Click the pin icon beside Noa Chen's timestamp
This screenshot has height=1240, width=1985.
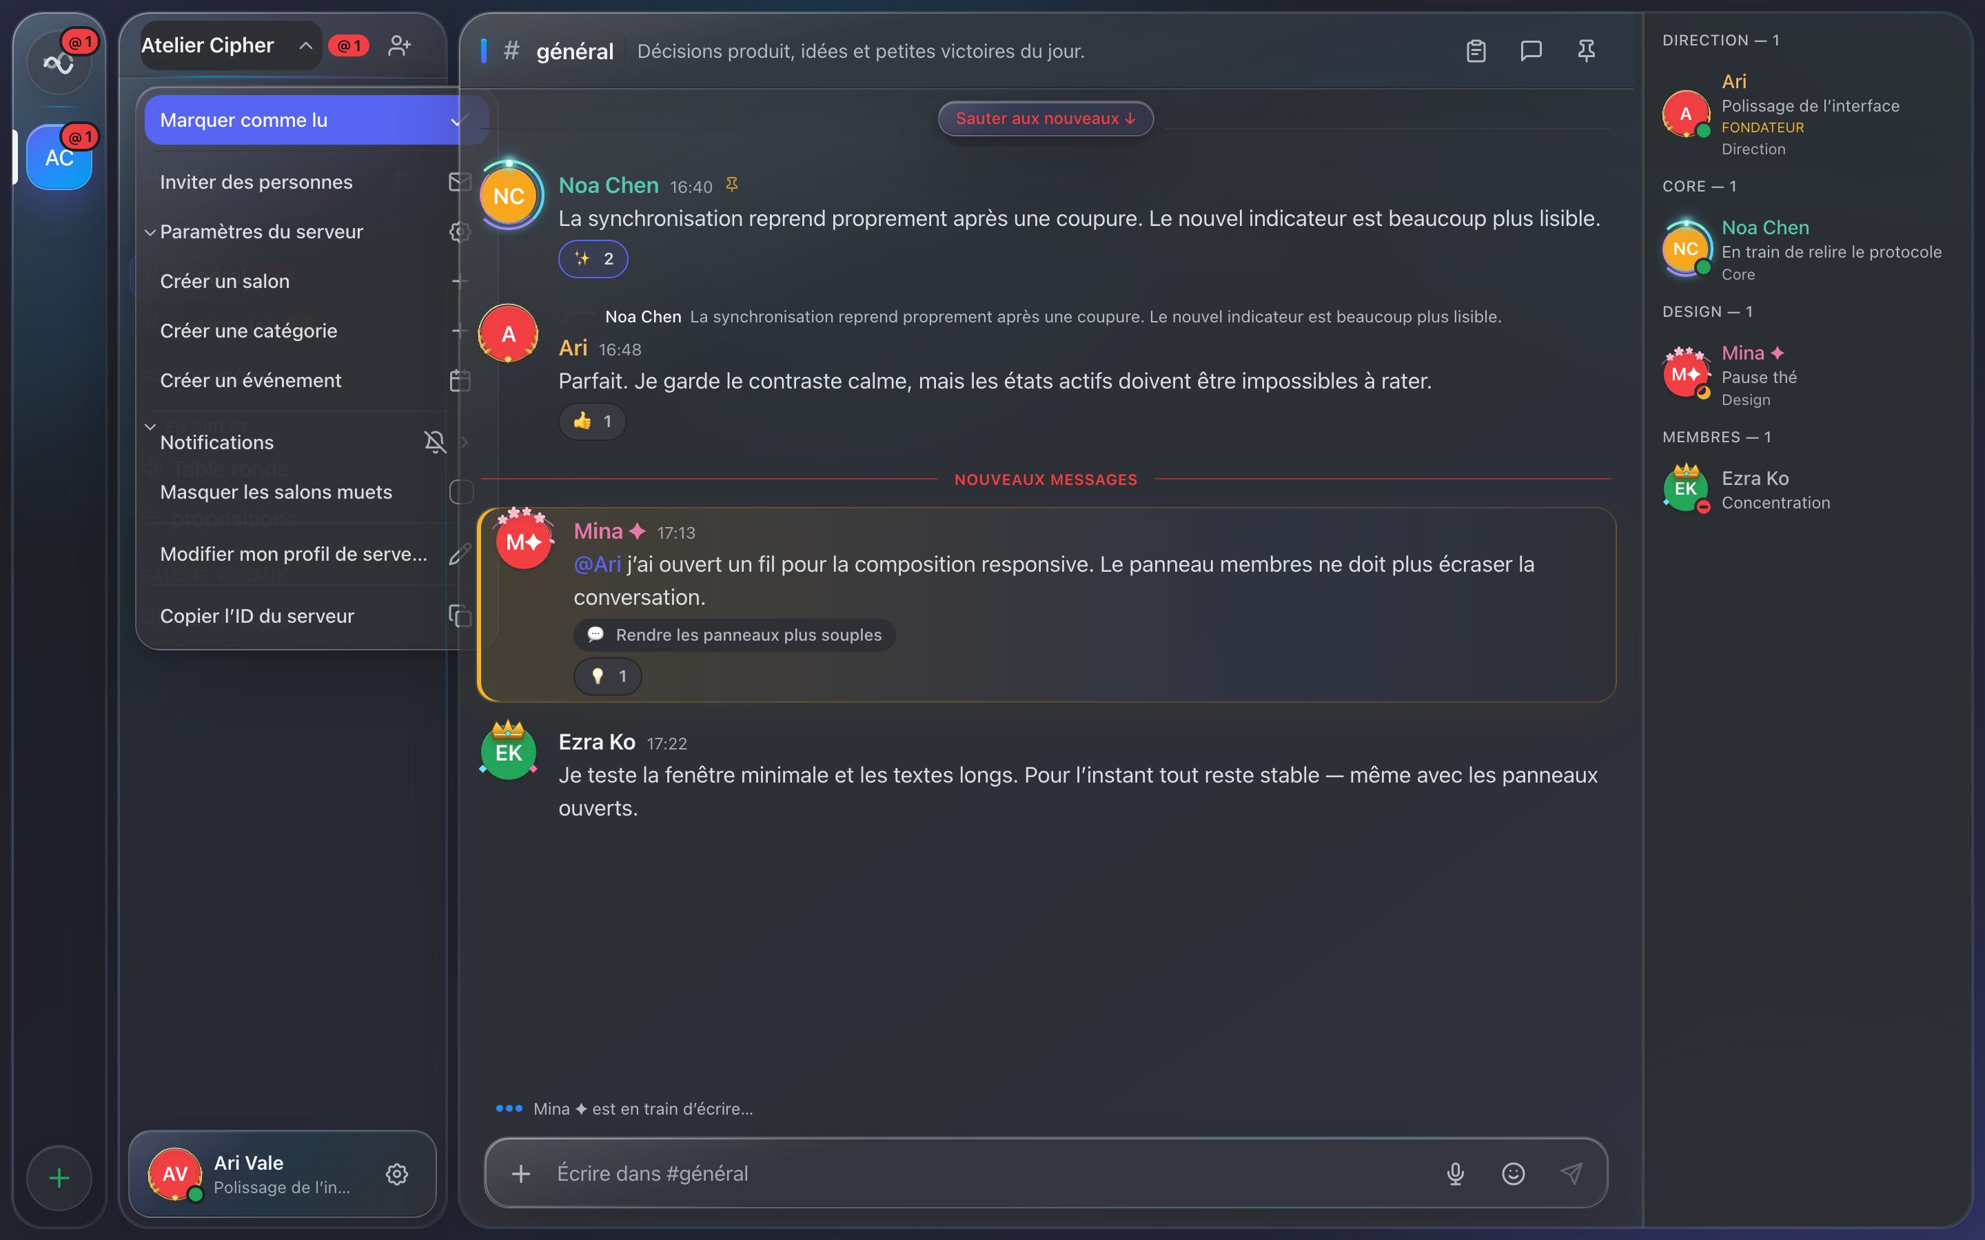tap(732, 185)
